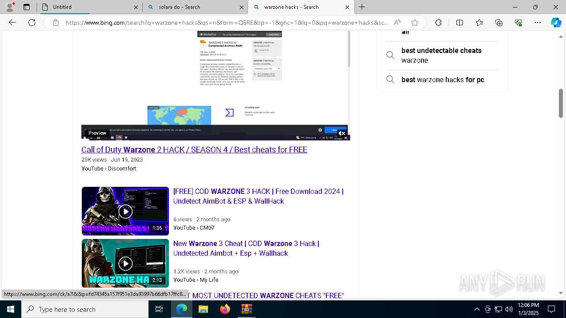Open Read aloud in address bar
The width and height of the screenshot is (566, 318).
coord(397,23)
